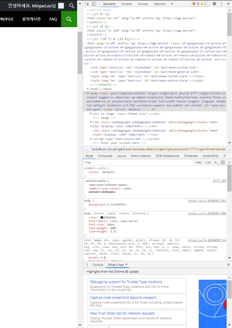The height and width of the screenshot is (328, 232).
Task: Click the green search button on site
Action: point(69,19)
